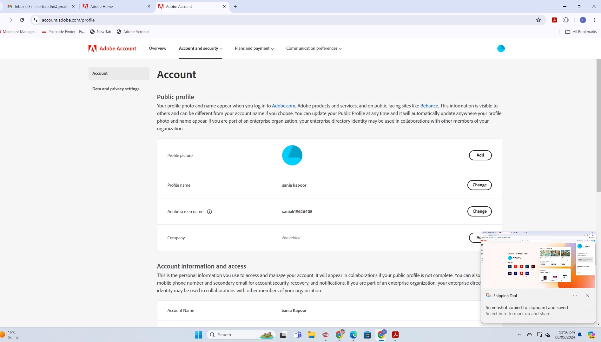
Task: Open the notification bell in the system tray
Action: [x=580, y=335]
